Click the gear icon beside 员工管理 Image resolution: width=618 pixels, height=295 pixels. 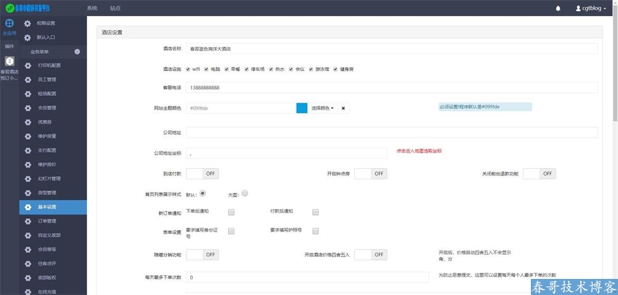[x=28, y=80]
